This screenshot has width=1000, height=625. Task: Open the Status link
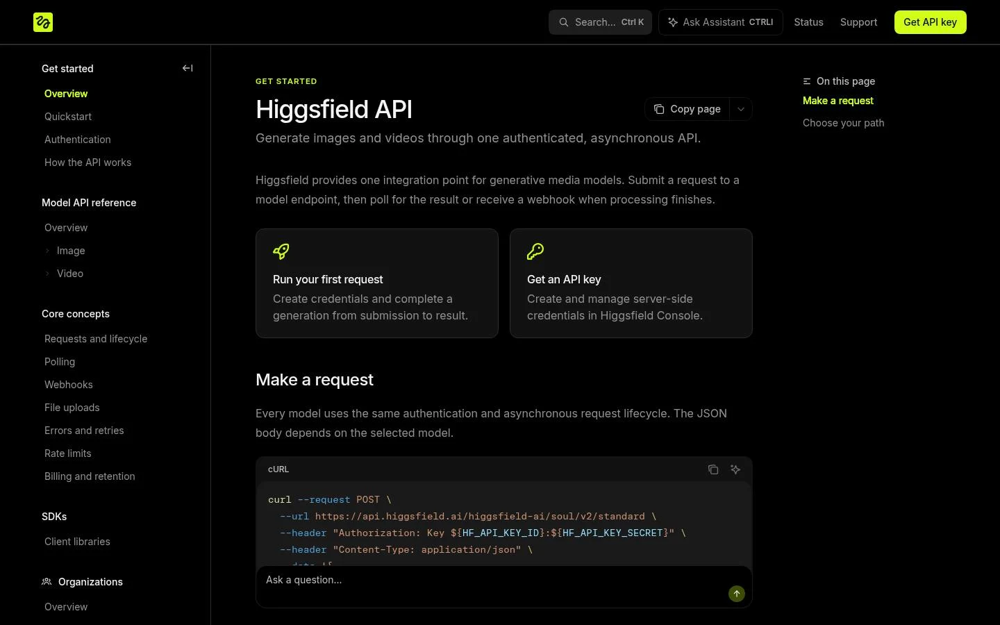coord(808,22)
